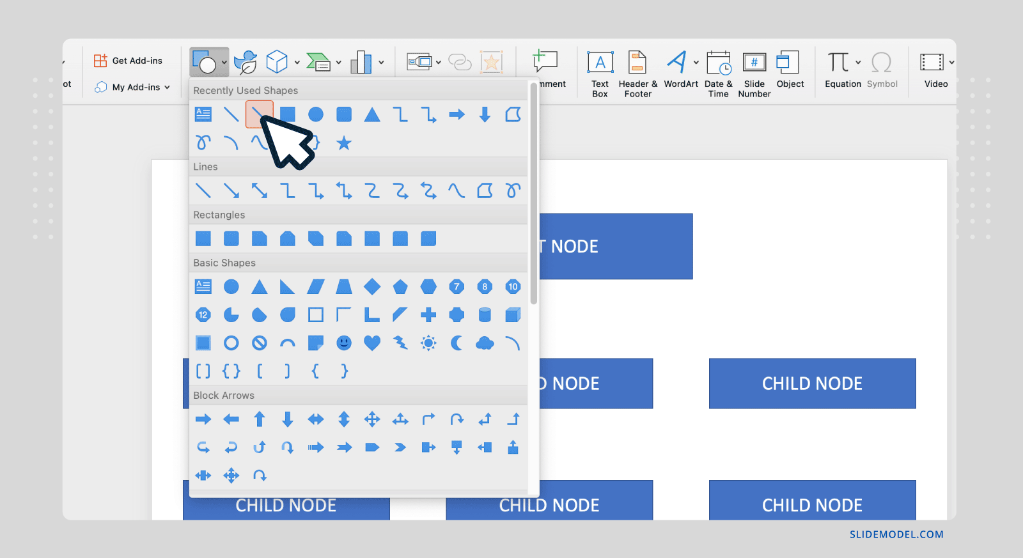Open the Shapes dropdown arrow

224,63
